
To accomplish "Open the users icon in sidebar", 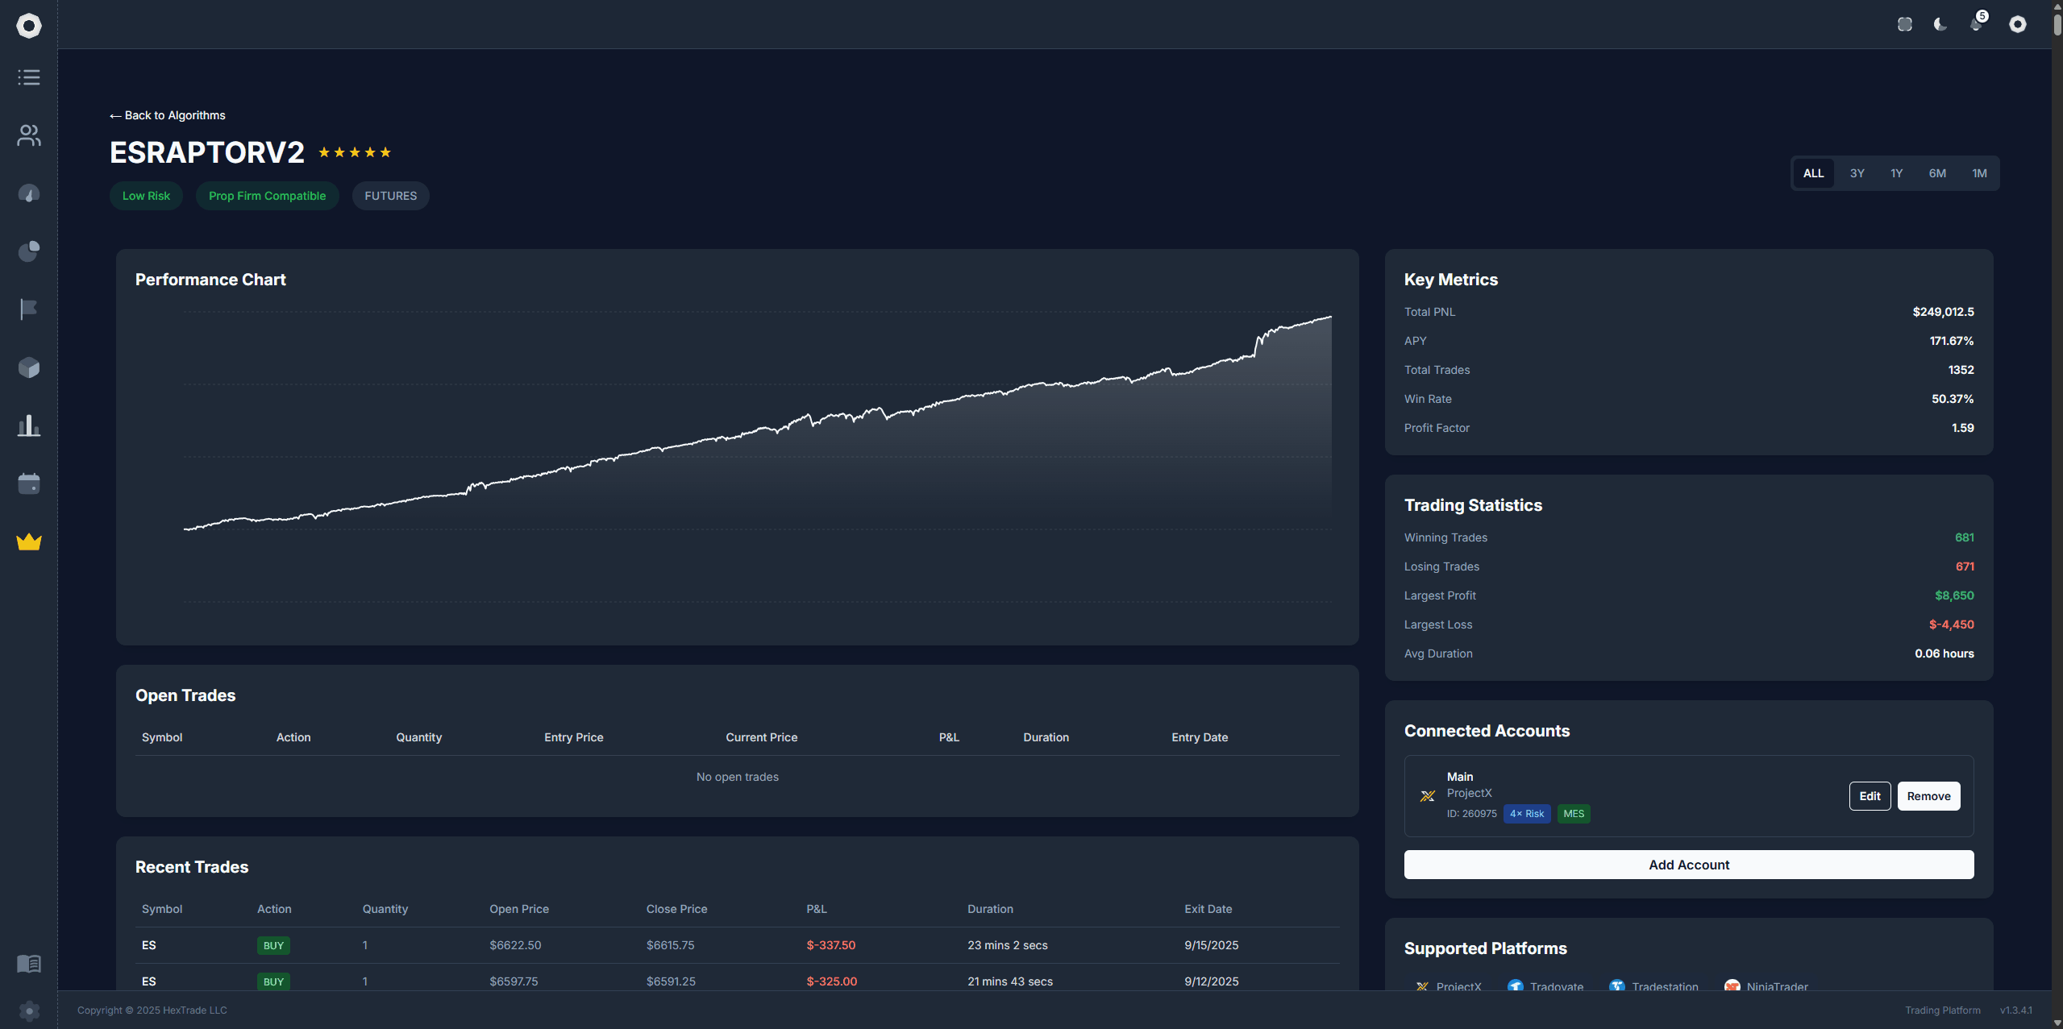I will 29,135.
